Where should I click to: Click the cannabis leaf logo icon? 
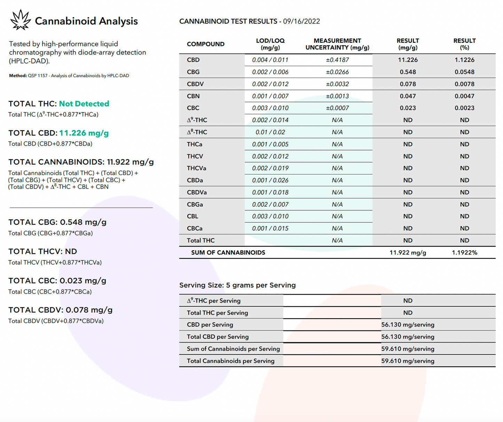21,20
